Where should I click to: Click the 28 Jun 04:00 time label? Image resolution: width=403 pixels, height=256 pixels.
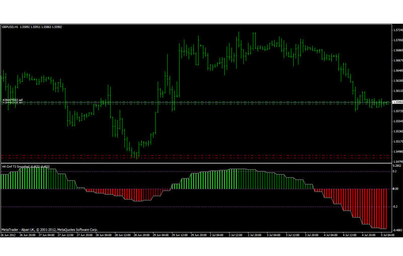click(x=103, y=235)
